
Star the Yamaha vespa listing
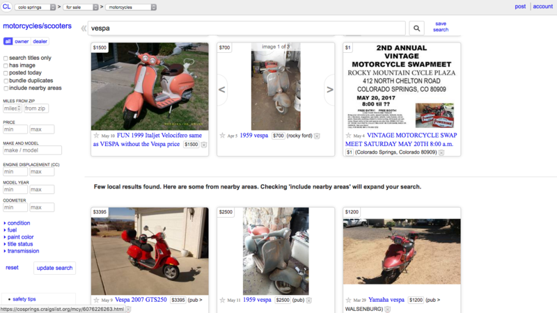pos(349,300)
